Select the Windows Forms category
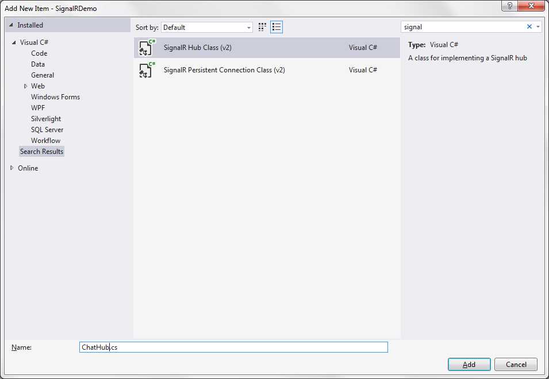 pos(55,97)
